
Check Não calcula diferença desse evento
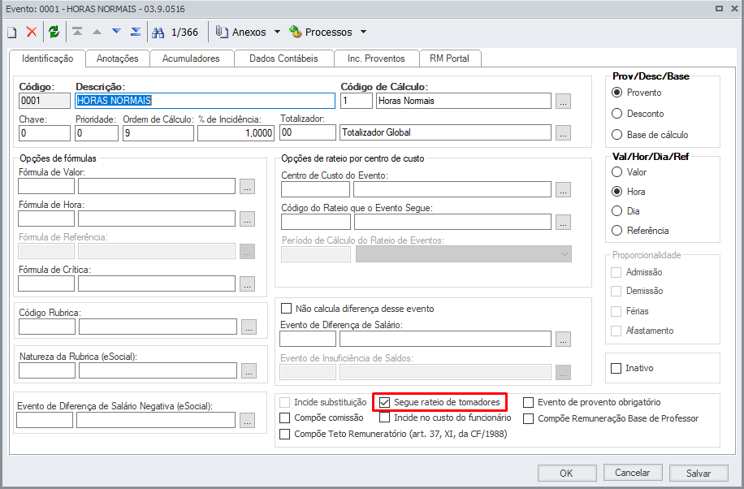[286, 309]
